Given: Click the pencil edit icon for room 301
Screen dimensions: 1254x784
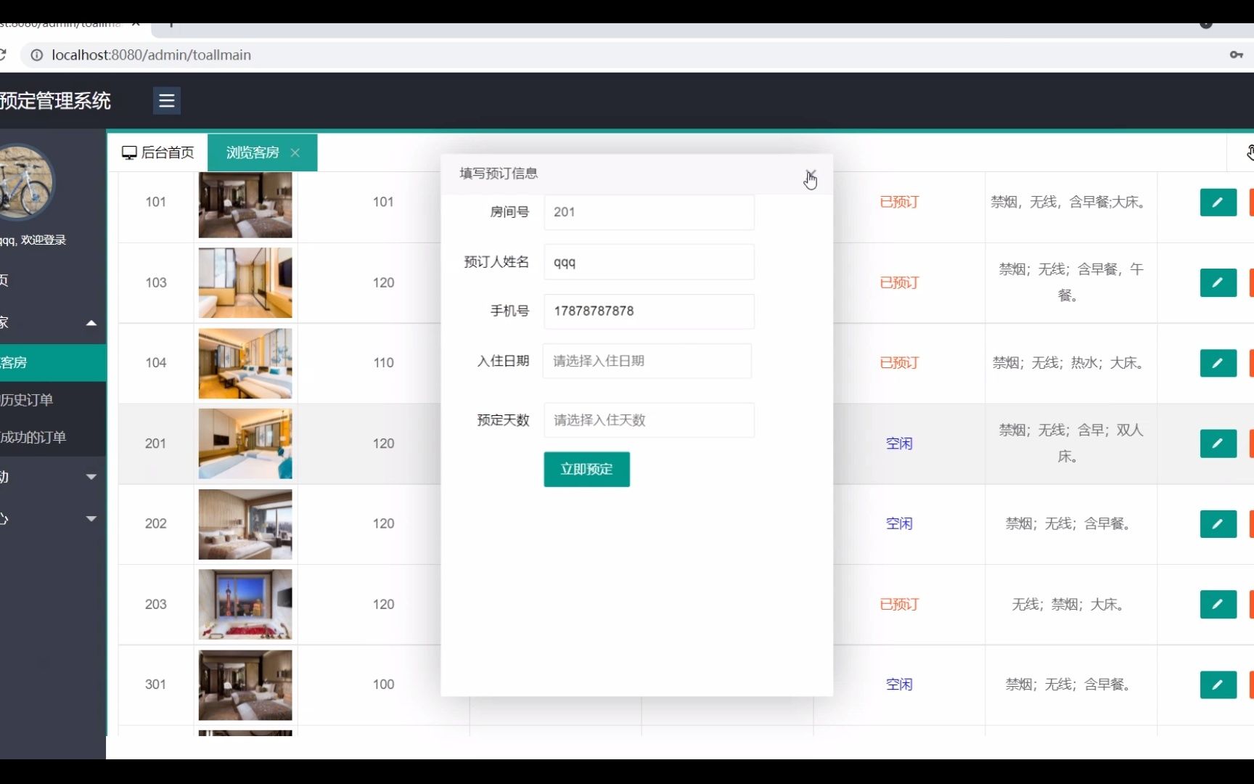Looking at the screenshot, I should [1218, 685].
